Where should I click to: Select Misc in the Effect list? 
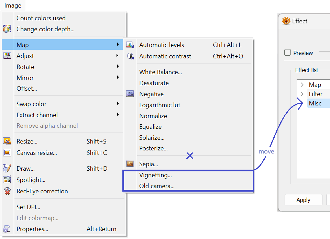315,103
